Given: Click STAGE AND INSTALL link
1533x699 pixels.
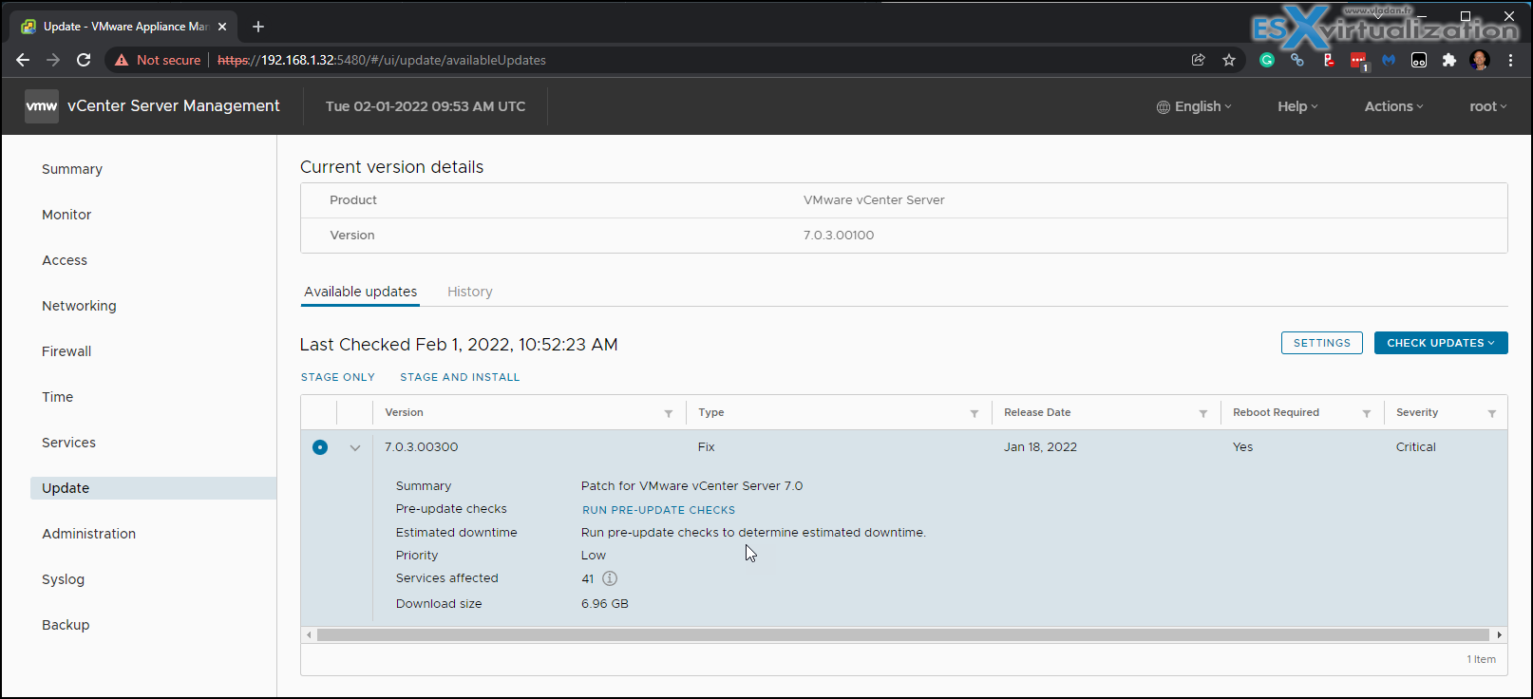Looking at the screenshot, I should (x=460, y=377).
